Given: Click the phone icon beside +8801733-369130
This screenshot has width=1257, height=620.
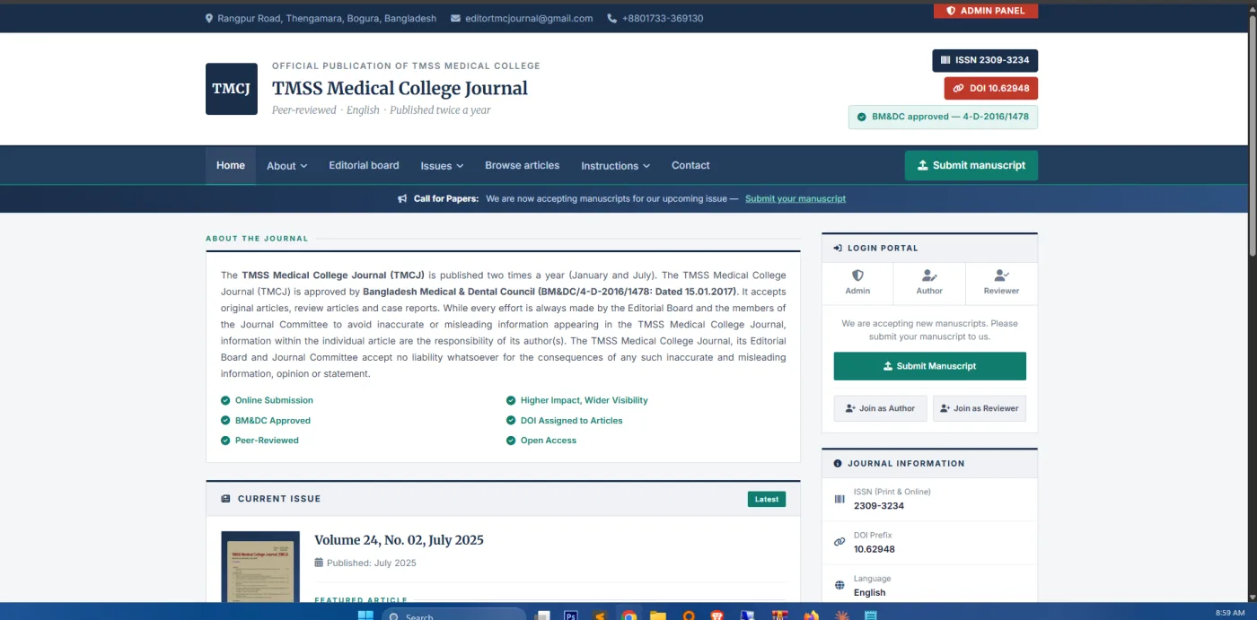Looking at the screenshot, I should pyautogui.click(x=612, y=18).
